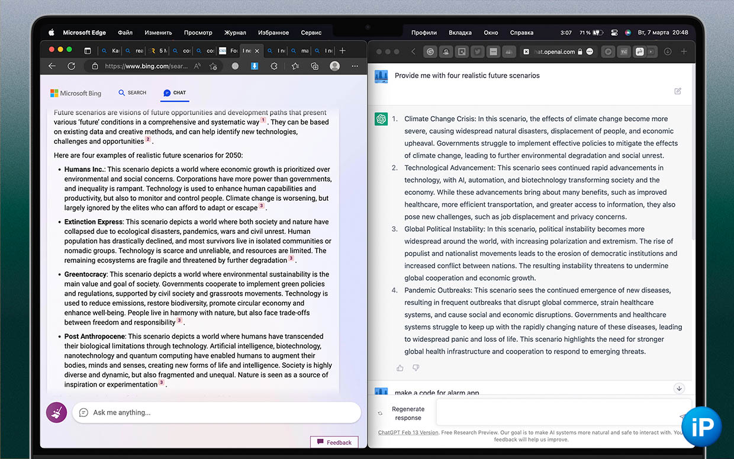Click the Microsoft Bing logo

coord(76,93)
